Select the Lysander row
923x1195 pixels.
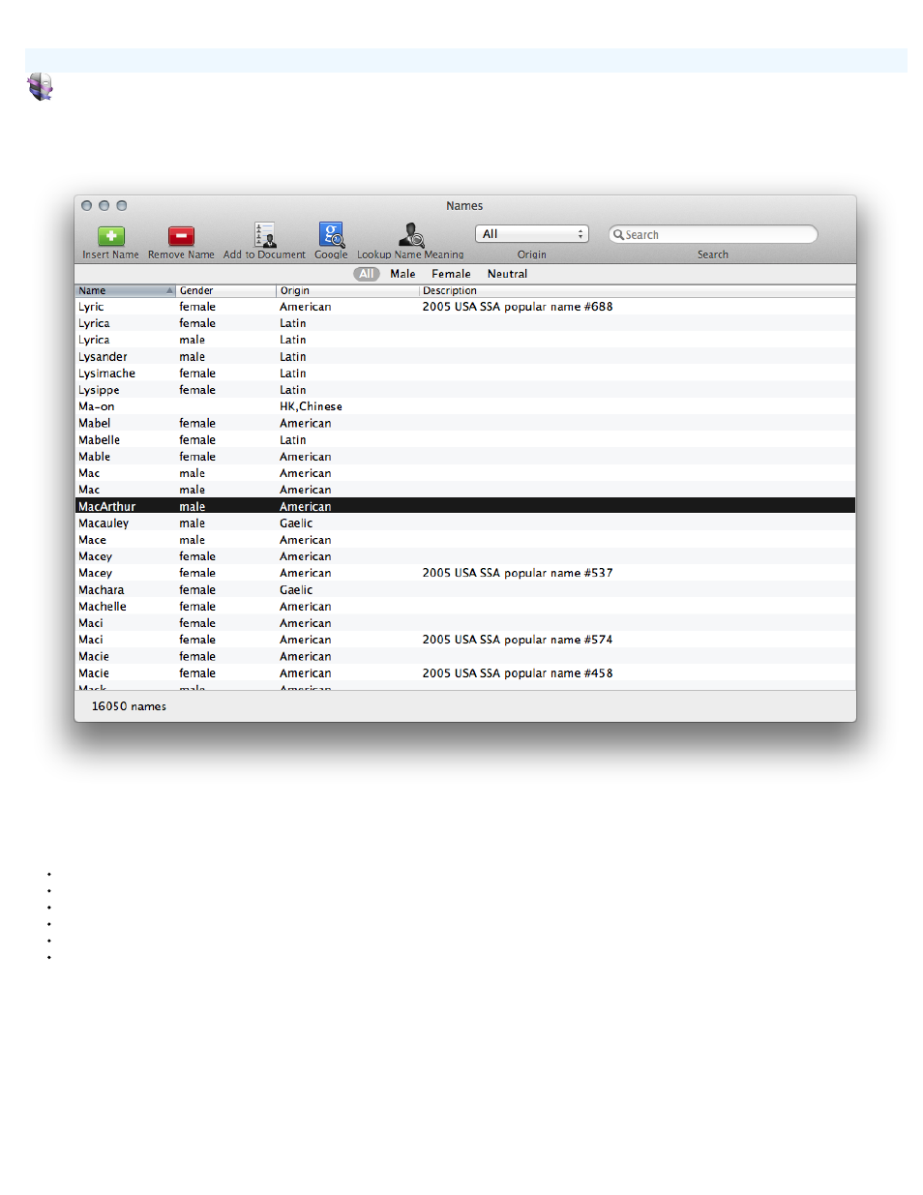[x=465, y=357]
